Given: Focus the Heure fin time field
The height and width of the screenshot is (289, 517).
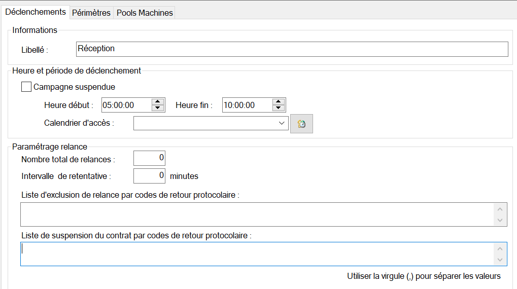Looking at the screenshot, I should tap(246, 105).
